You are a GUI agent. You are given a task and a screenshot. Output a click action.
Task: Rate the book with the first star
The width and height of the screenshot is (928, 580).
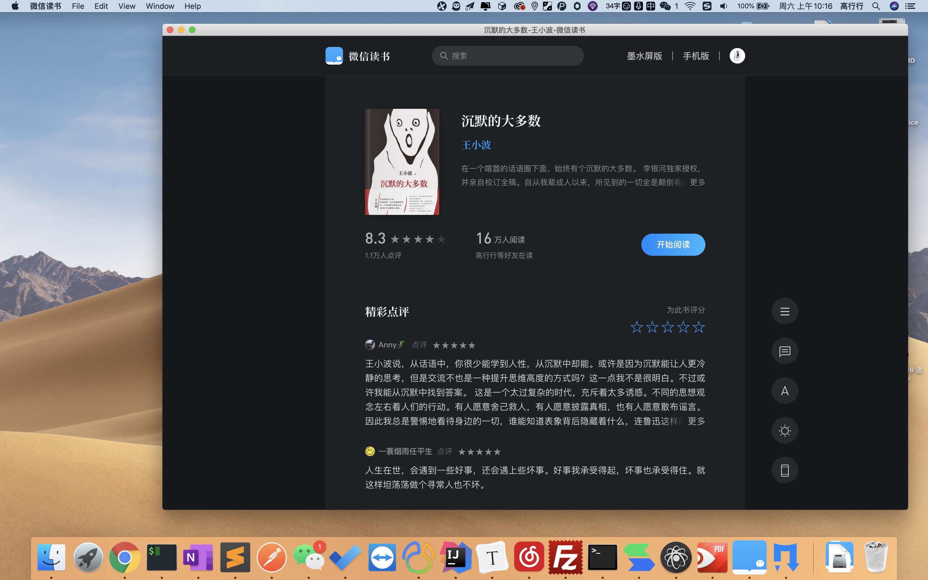pos(637,327)
